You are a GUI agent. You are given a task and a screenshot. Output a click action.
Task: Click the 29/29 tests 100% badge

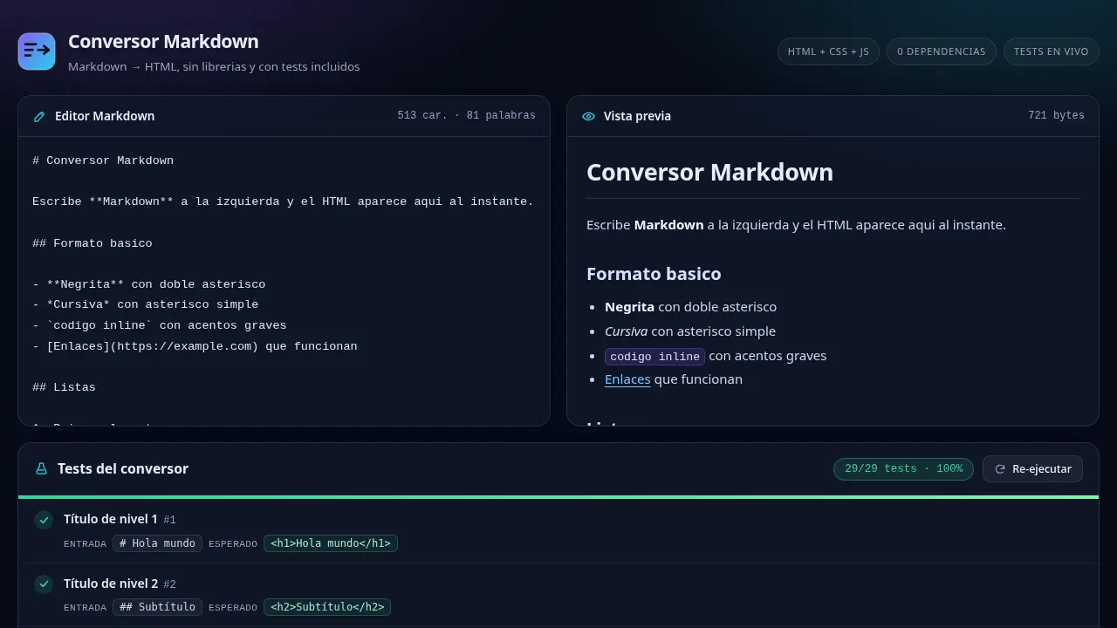[903, 468]
